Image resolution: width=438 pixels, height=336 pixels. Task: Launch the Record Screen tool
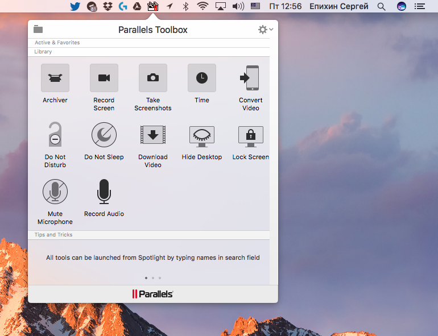pos(104,78)
